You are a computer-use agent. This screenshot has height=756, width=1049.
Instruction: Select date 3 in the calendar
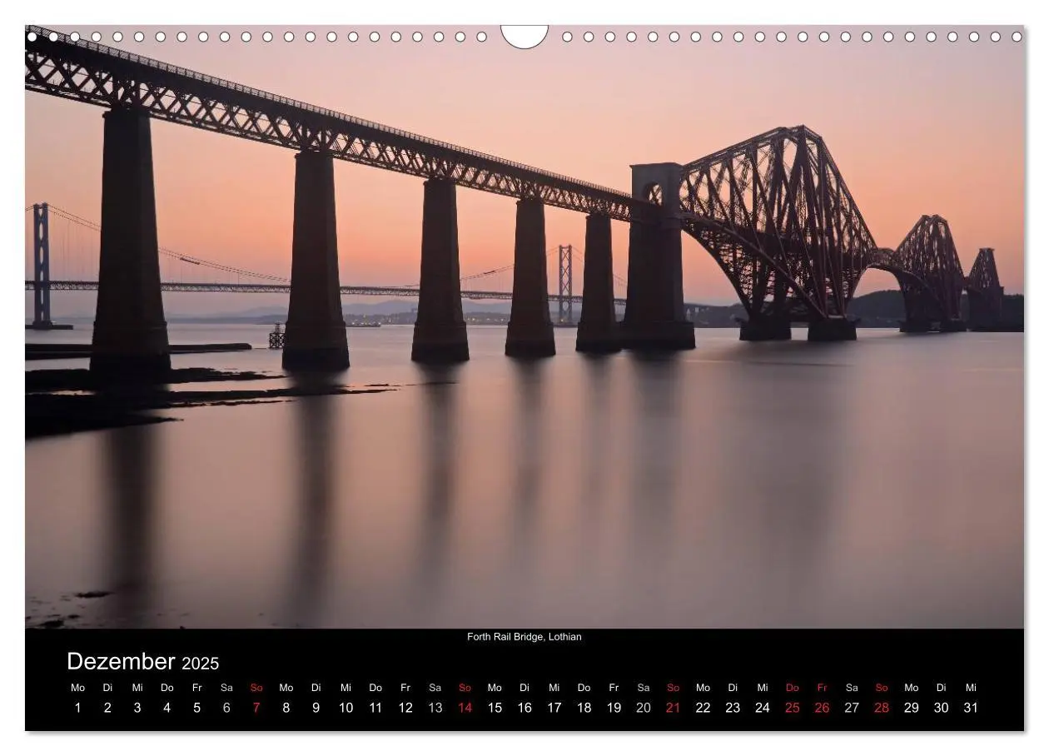coord(137,708)
